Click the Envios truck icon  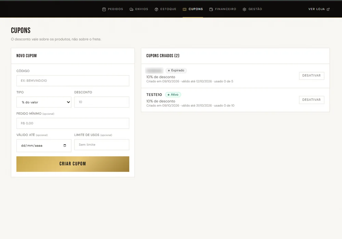coord(131,9)
